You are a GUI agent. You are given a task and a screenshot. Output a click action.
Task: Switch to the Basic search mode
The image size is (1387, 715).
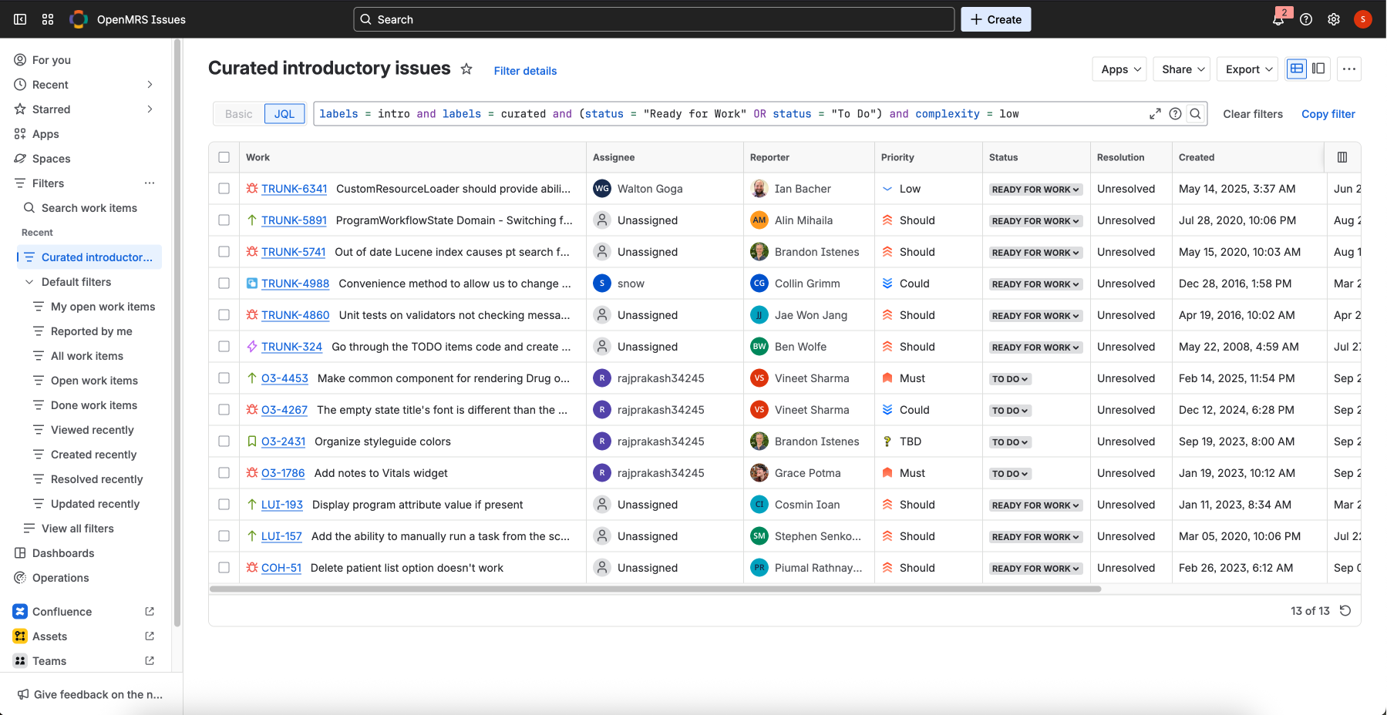pyautogui.click(x=238, y=114)
